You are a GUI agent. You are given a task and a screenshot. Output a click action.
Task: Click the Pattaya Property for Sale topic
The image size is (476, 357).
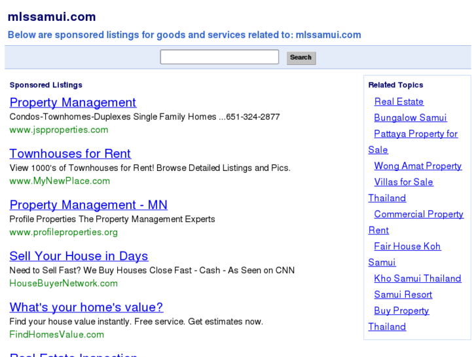(416, 134)
